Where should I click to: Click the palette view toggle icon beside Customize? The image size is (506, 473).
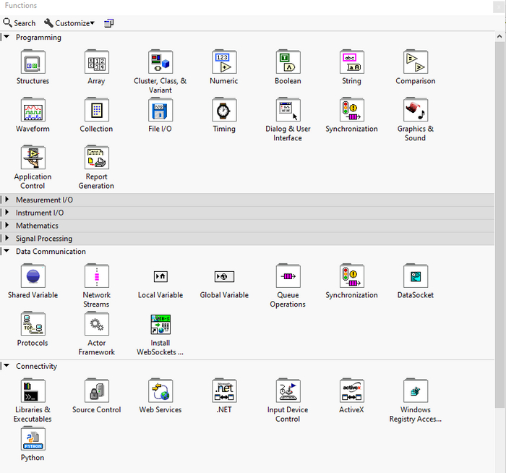click(x=108, y=23)
